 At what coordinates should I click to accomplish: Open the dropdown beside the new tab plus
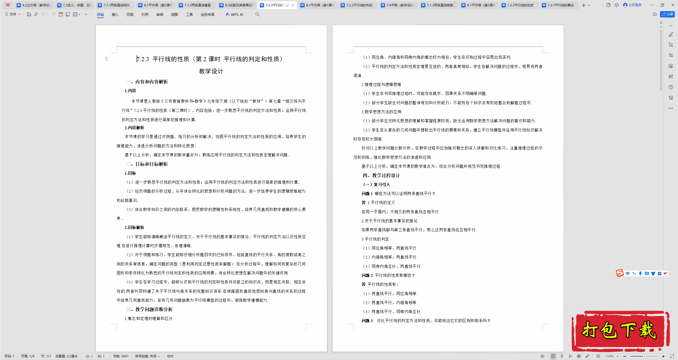point(589,5)
